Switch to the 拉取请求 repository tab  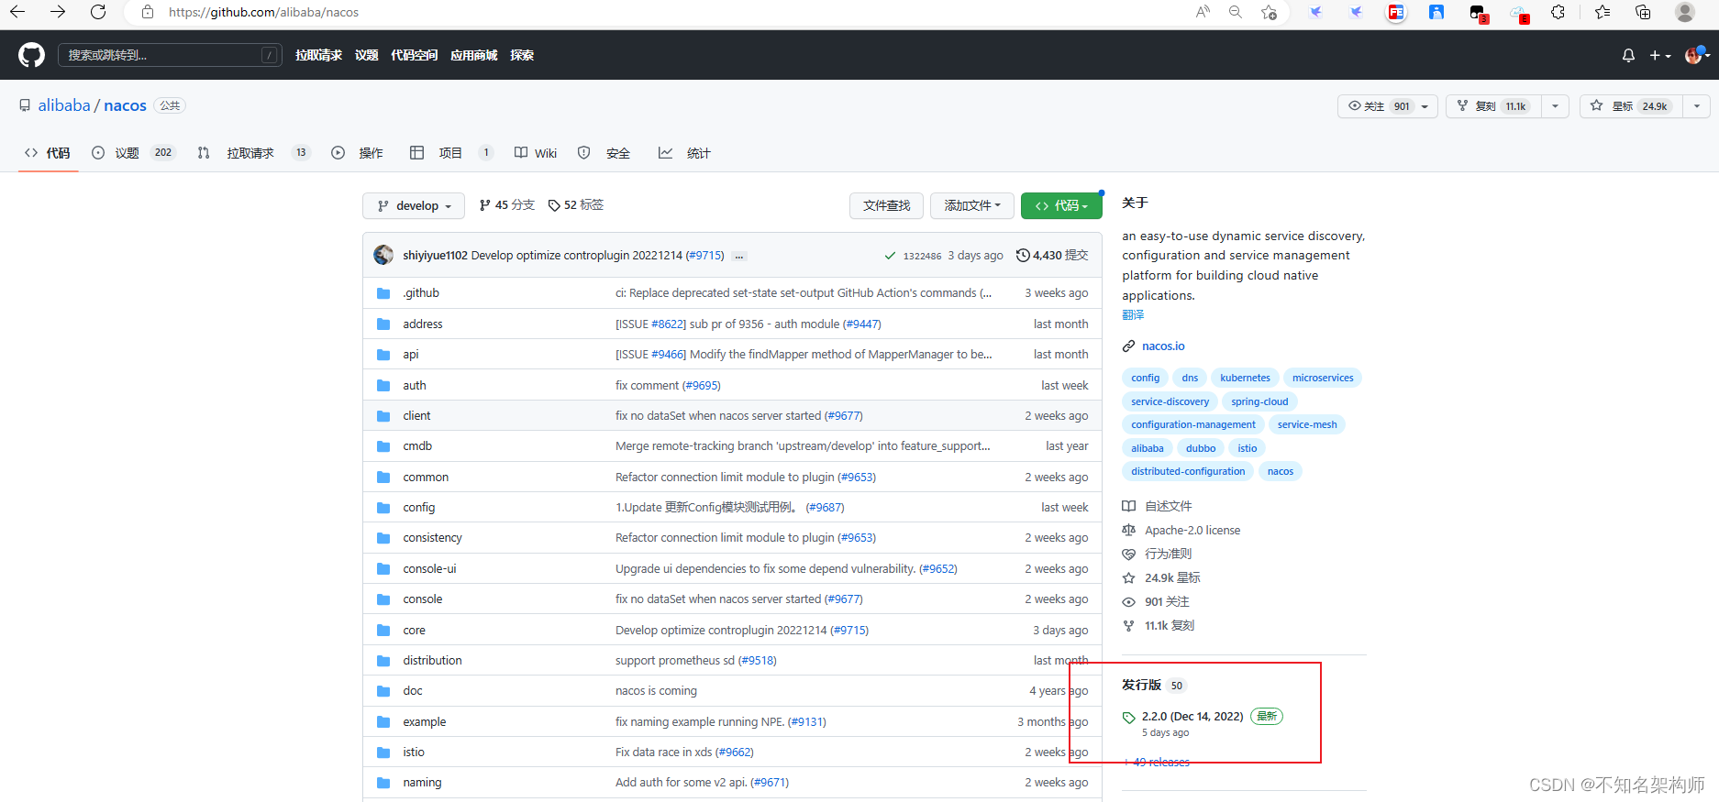point(254,153)
